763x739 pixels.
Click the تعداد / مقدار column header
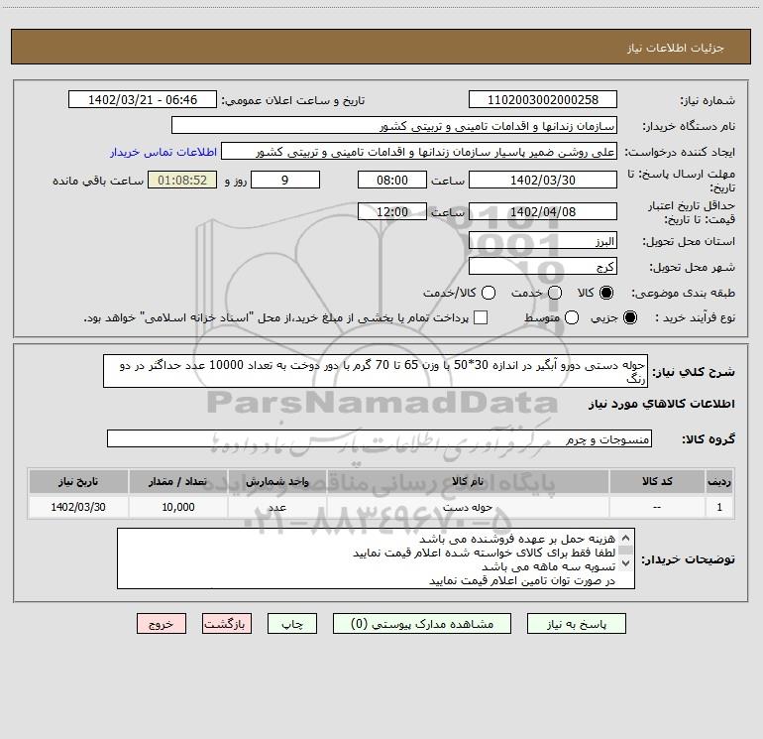click(177, 481)
